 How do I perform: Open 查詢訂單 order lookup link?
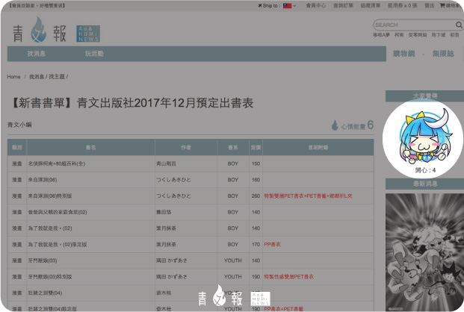tap(343, 5)
